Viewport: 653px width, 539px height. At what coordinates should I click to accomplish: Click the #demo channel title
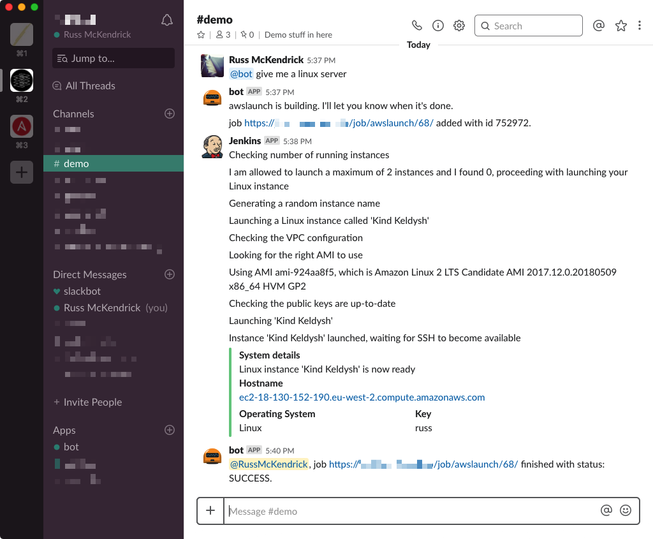point(214,20)
